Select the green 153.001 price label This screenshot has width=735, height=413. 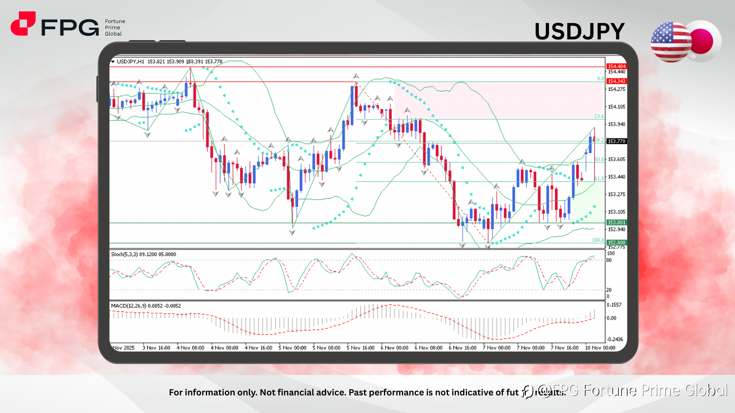click(616, 223)
